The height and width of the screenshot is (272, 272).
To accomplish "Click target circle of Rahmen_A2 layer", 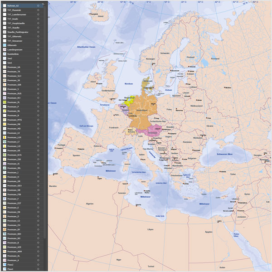I will 38,6.
